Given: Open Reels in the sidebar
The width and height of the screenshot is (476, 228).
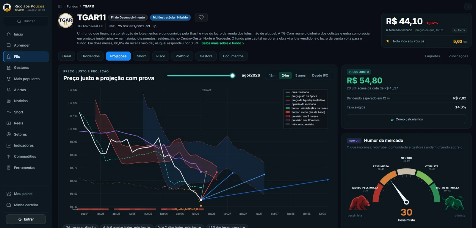Looking at the screenshot, I should pyautogui.click(x=26, y=123).
